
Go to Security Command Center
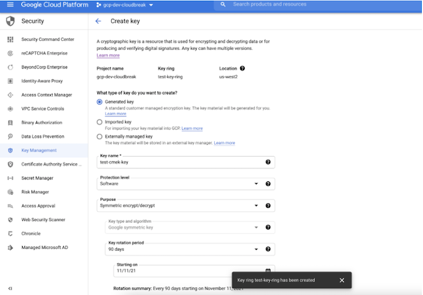tap(48, 40)
